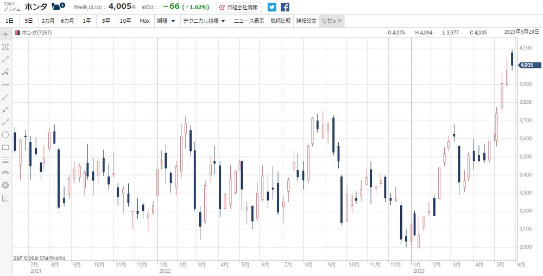The height and width of the screenshot is (276, 543).
Task: Toggle ニュース表示 news display
Action: (x=249, y=21)
